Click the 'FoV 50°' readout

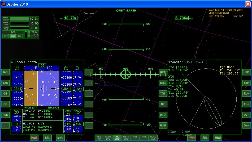click(x=238, y=16)
